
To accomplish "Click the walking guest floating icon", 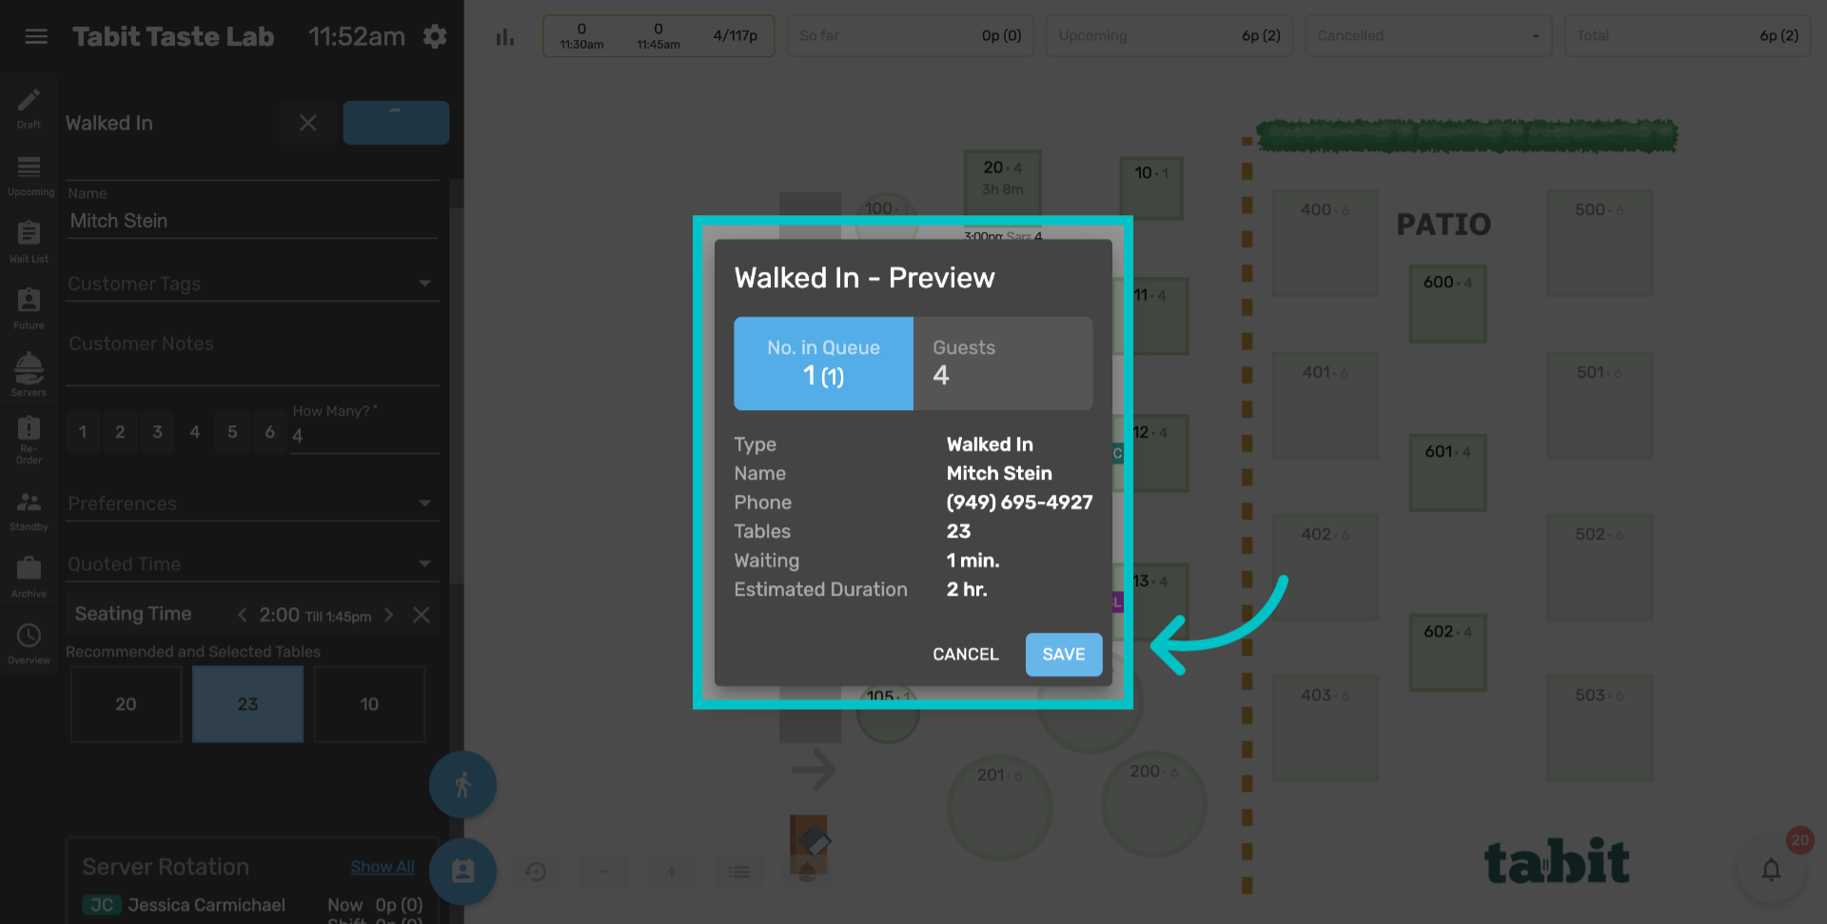I will (462, 784).
